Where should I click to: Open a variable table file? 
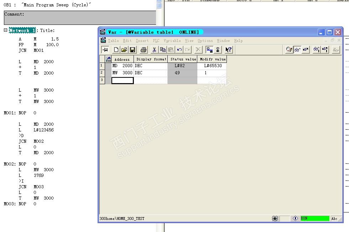click(x=124, y=49)
